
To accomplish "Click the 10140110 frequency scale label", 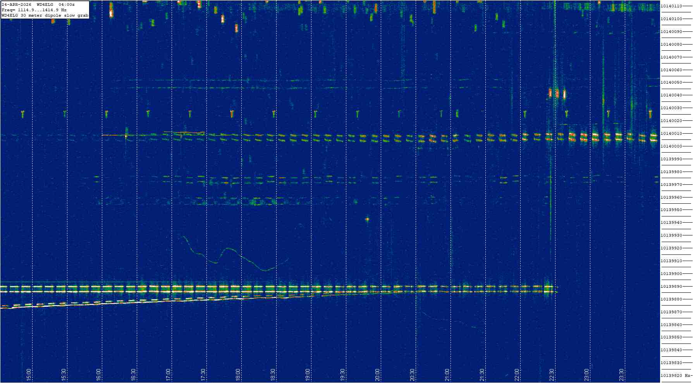I will pos(671,6).
